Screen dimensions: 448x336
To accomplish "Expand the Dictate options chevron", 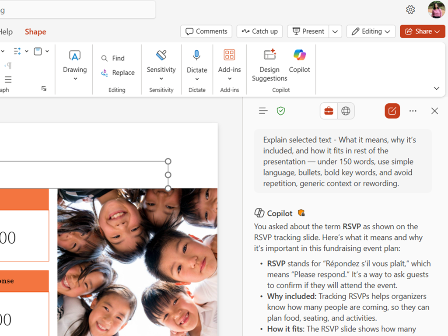I will 197,79.
